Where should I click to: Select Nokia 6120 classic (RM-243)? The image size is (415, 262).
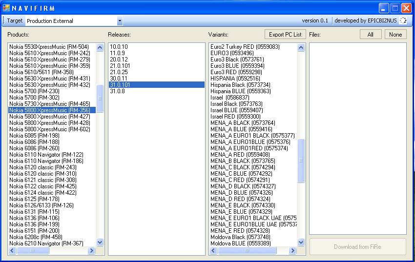[x=52, y=167]
